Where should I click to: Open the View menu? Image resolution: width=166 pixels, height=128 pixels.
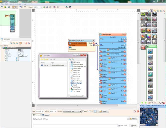point(12,4)
